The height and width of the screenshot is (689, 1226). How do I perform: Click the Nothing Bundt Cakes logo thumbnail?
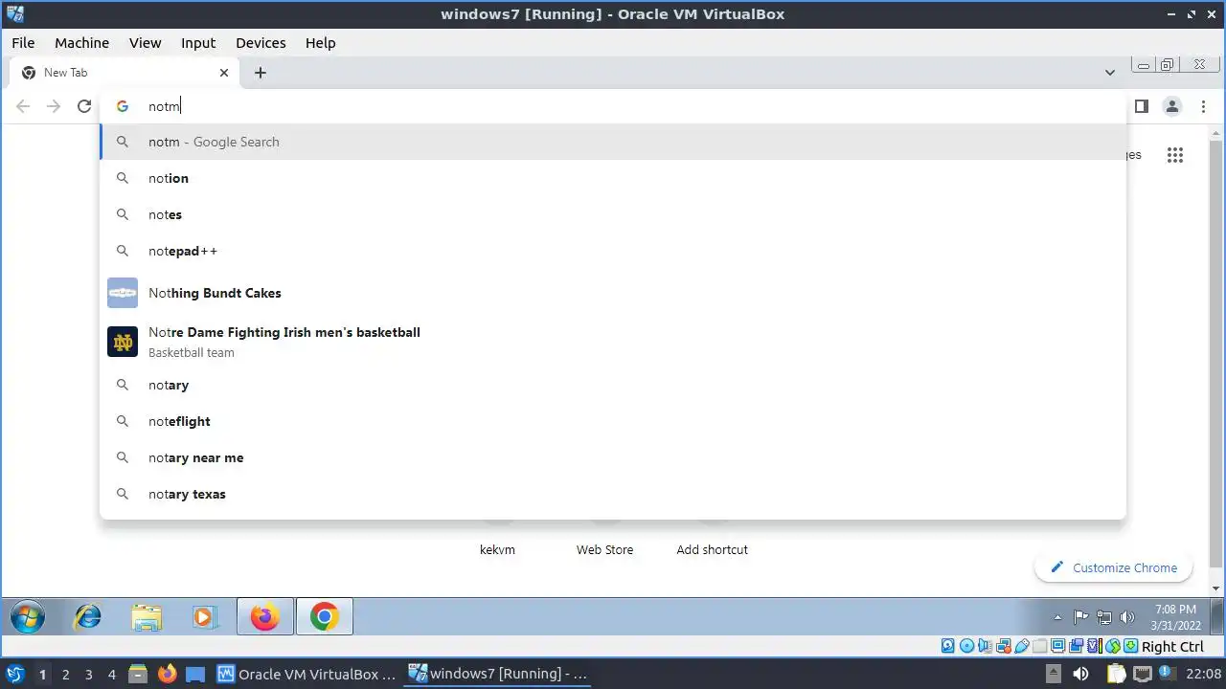pyautogui.click(x=123, y=293)
